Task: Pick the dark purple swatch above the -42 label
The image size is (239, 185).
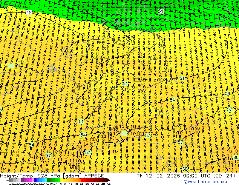Action: pyautogui.click(x=22, y=180)
